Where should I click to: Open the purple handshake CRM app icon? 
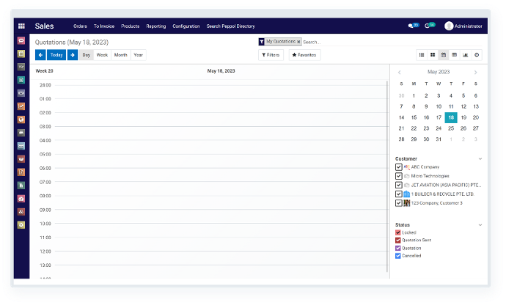tap(21, 93)
